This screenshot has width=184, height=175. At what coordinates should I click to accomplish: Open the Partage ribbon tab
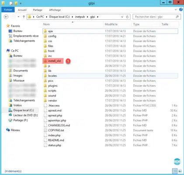[38, 10]
